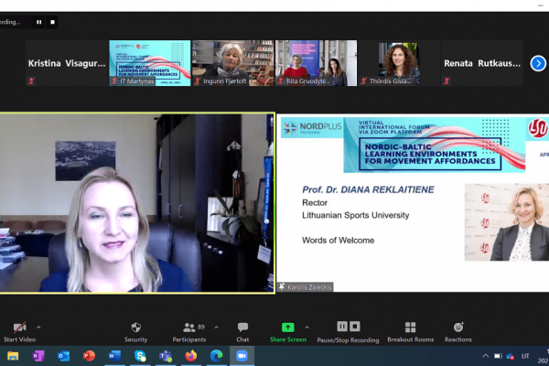The height and width of the screenshot is (366, 549).
Task: Open OneNote from the taskbar
Action: [38, 356]
